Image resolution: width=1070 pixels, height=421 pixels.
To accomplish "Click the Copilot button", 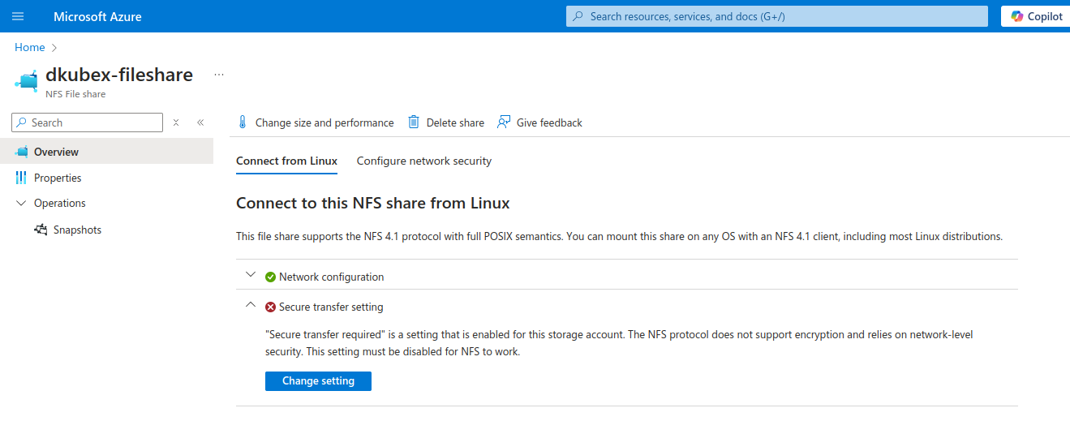I will pyautogui.click(x=1036, y=16).
